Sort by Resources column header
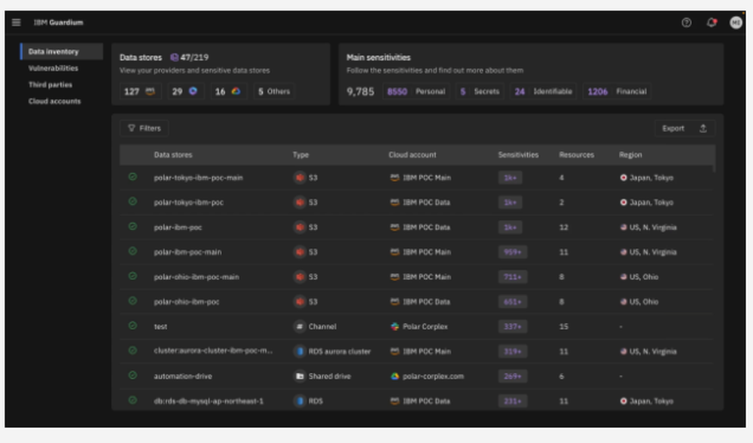753x443 pixels. click(577, 154)
